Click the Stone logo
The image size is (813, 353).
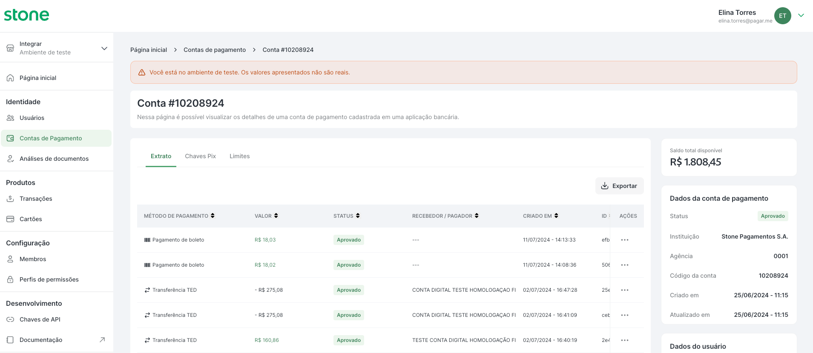tap(26, 15)
